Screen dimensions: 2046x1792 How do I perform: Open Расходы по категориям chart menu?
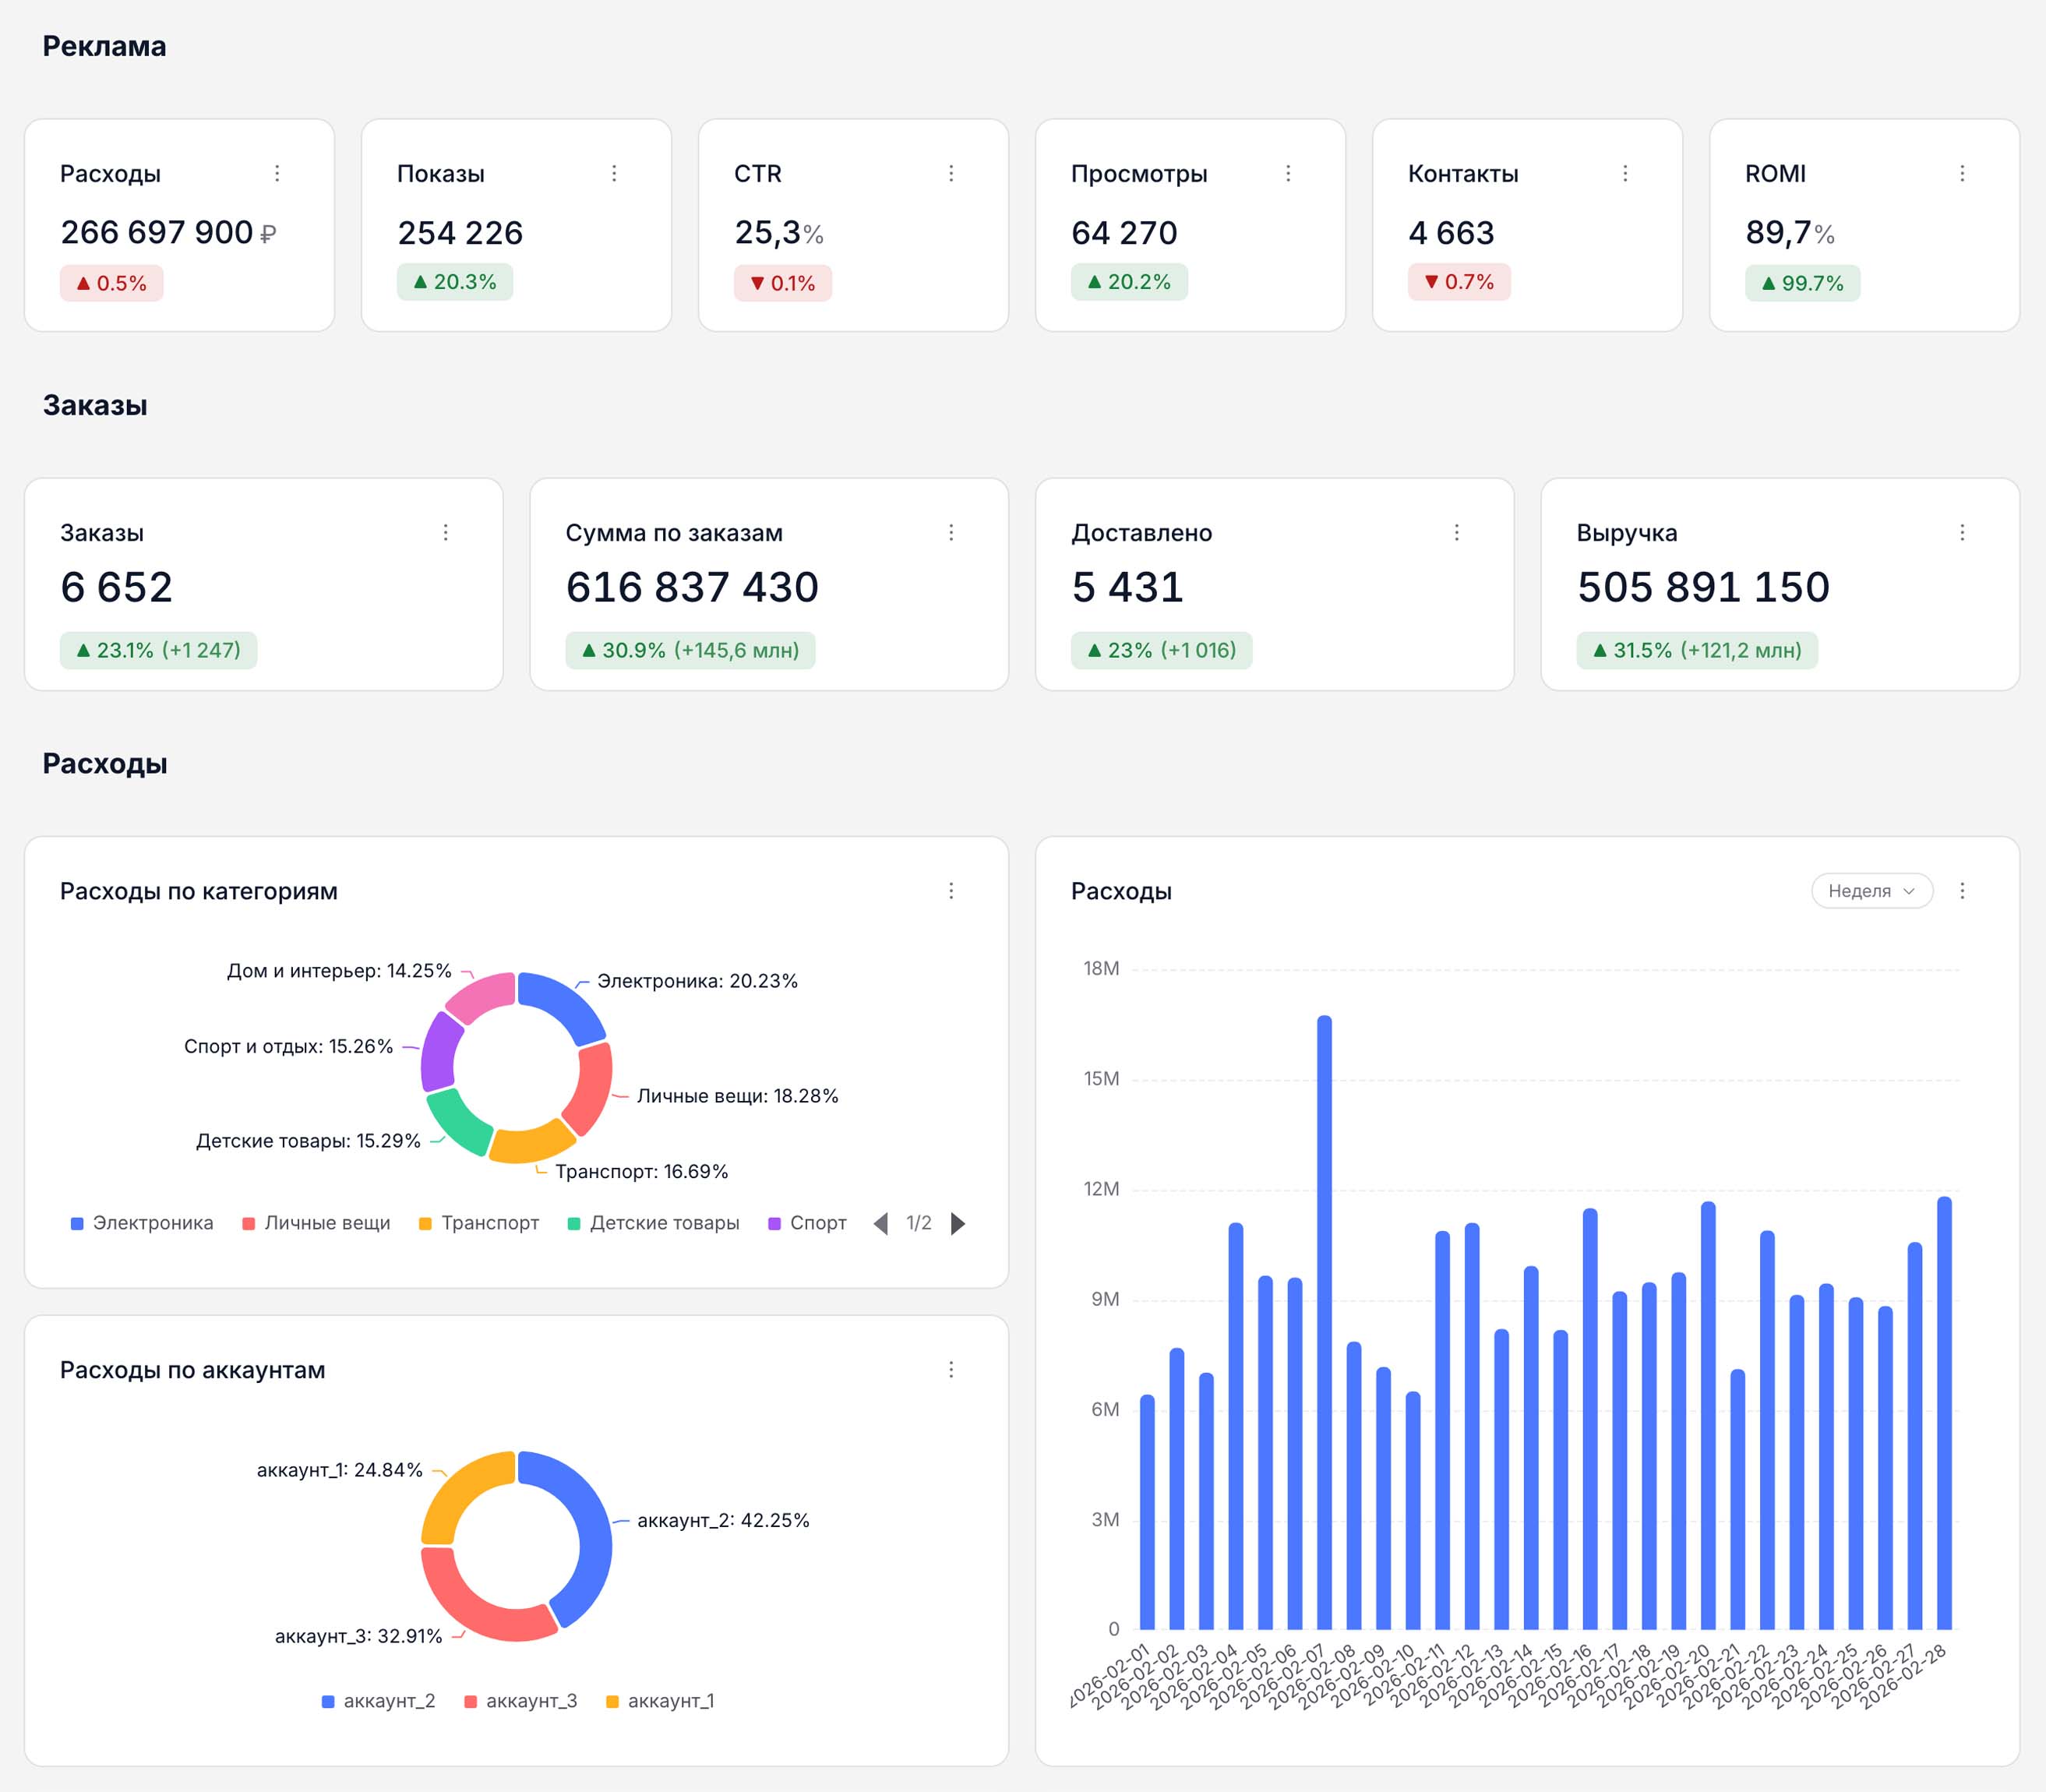[x=951, y=890]
